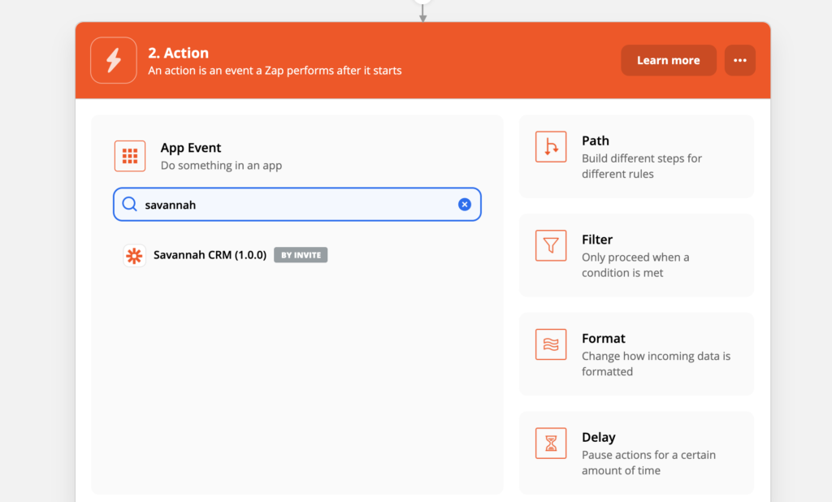This screenshot has width=832, height=502.
Task: Click 'Build different steps for different rules' text
Action: 642,166
